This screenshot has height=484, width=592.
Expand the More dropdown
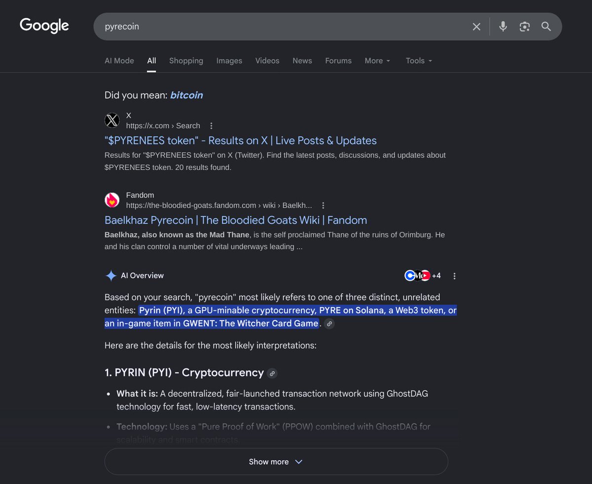pyautogui.click(x=377, y=61)
